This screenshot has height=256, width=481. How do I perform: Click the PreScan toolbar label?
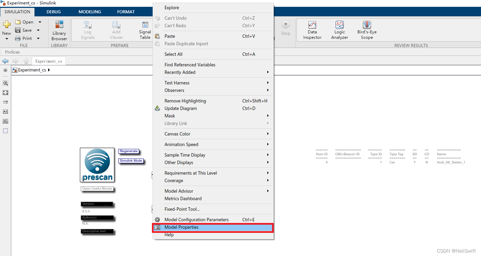12,52
